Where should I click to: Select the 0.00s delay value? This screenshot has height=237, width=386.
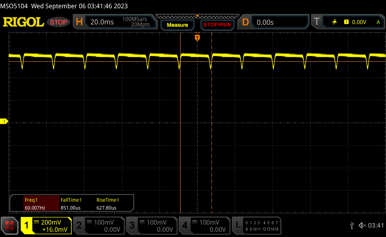[265, 22]
